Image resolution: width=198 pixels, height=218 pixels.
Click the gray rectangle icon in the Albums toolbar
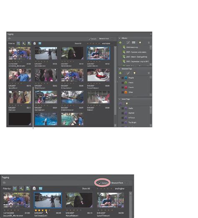tap(134, 42)
